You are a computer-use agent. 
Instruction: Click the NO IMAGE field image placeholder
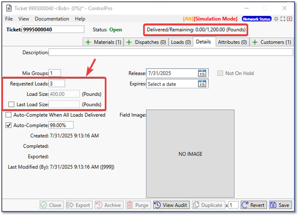(190, 154)
